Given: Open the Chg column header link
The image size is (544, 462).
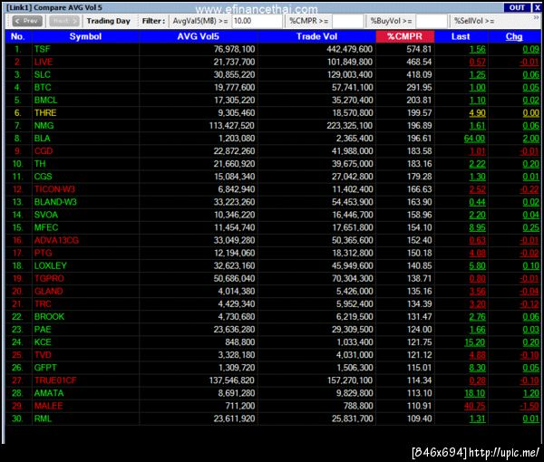Looking at the screenshot, I should click(x=514, y=36).
